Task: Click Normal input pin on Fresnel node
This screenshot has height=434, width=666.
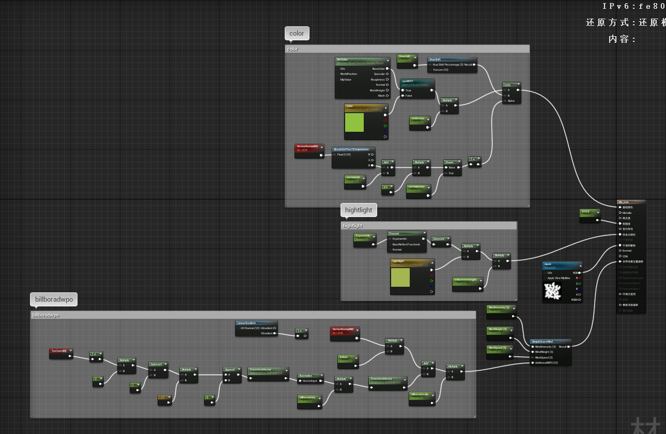Action: pyautogui.click(x=390, y=250)
